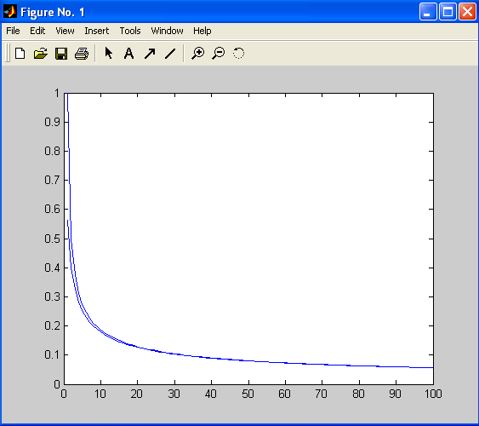The width and height of the screenshot is (479, 426).
Task: Click the y-axis label 0.1
Action: (52, 354)
